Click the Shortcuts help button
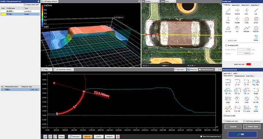Image resolution: width=263 pixels, height=139 pixels. tap(193, 69)
